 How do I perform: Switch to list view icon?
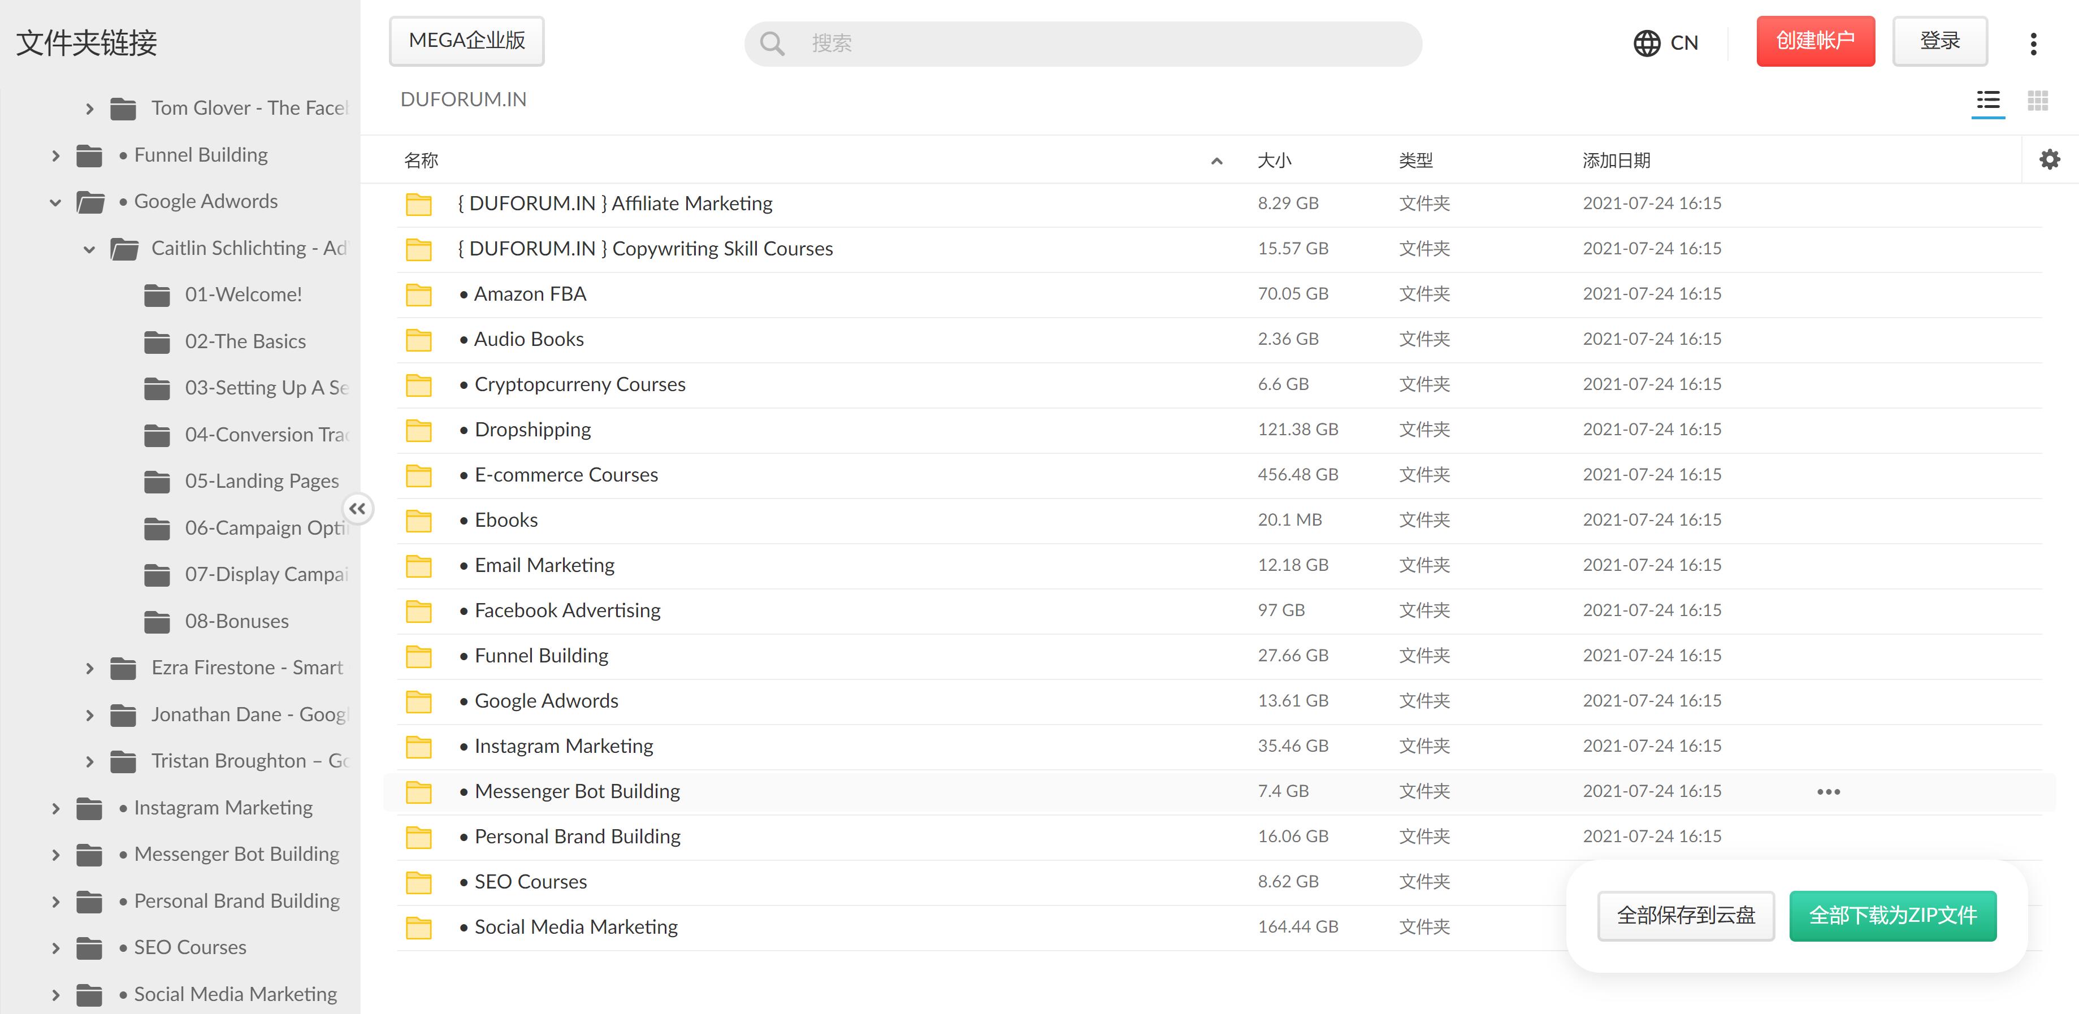click(1988, 100)
